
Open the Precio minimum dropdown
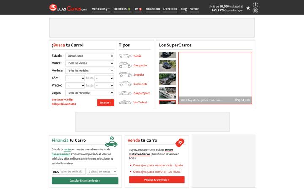[75, 85]
